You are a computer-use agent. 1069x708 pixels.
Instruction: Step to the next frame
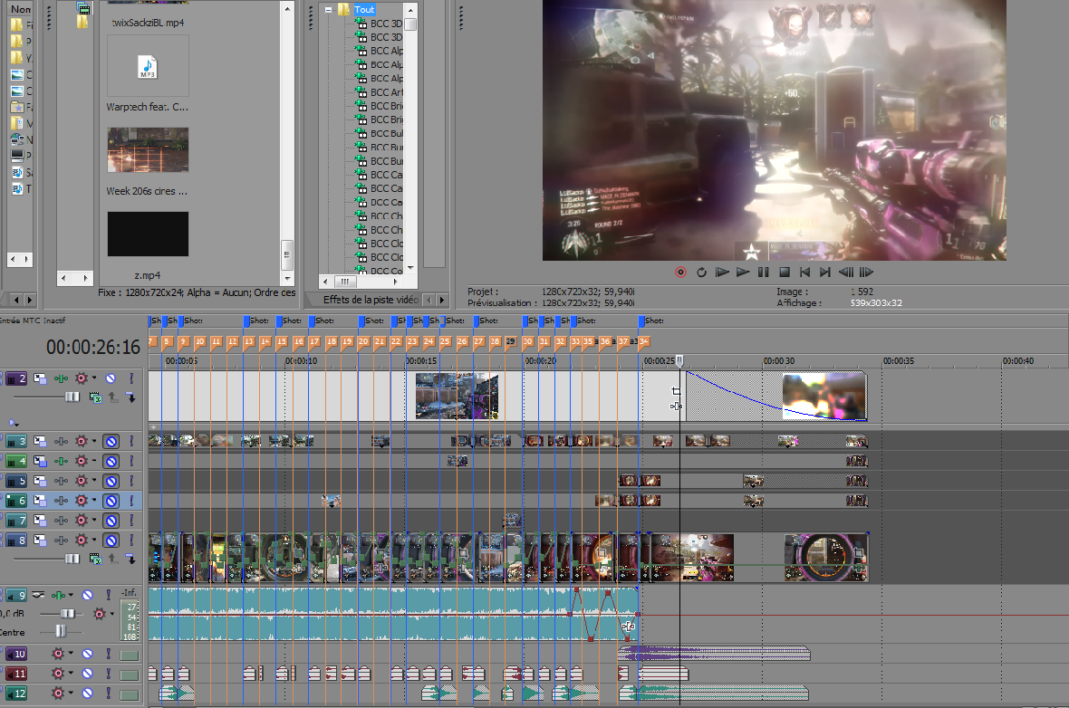(866, 272)
